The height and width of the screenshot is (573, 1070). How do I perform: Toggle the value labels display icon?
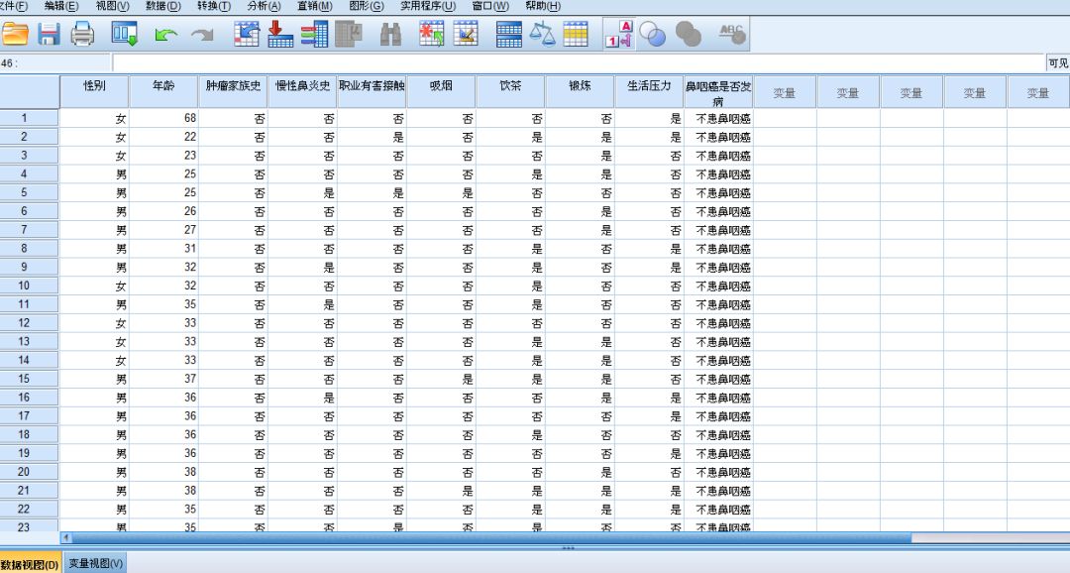click(619, 34)
